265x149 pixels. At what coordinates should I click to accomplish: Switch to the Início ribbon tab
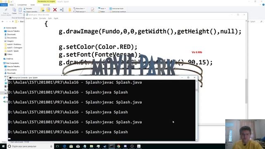[12, 5]
